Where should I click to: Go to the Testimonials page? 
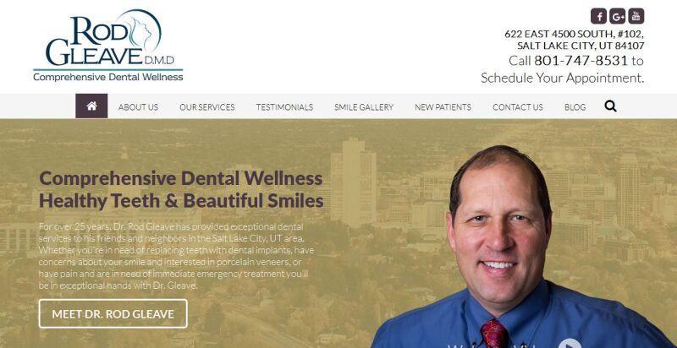284,107
